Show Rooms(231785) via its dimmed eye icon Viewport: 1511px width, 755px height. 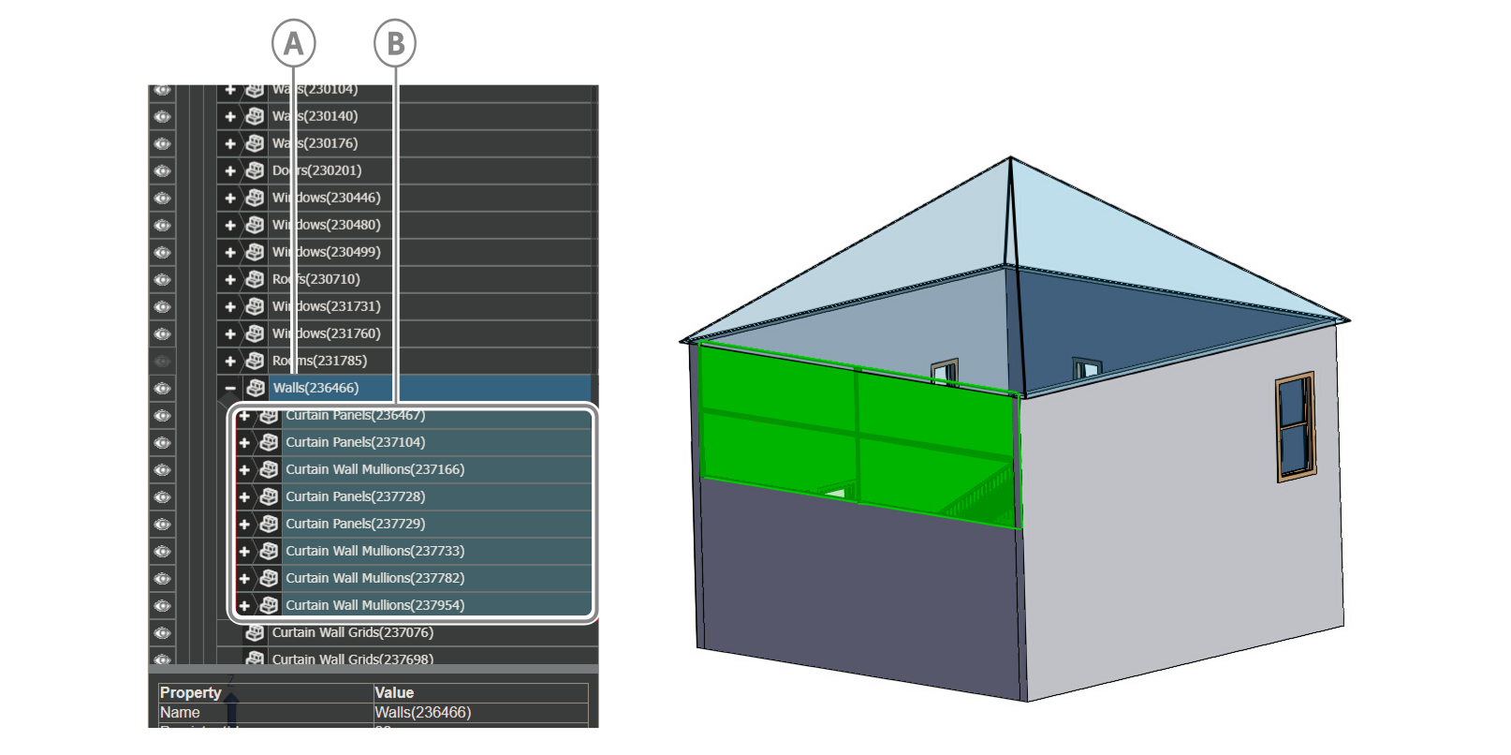click(162, 361)
